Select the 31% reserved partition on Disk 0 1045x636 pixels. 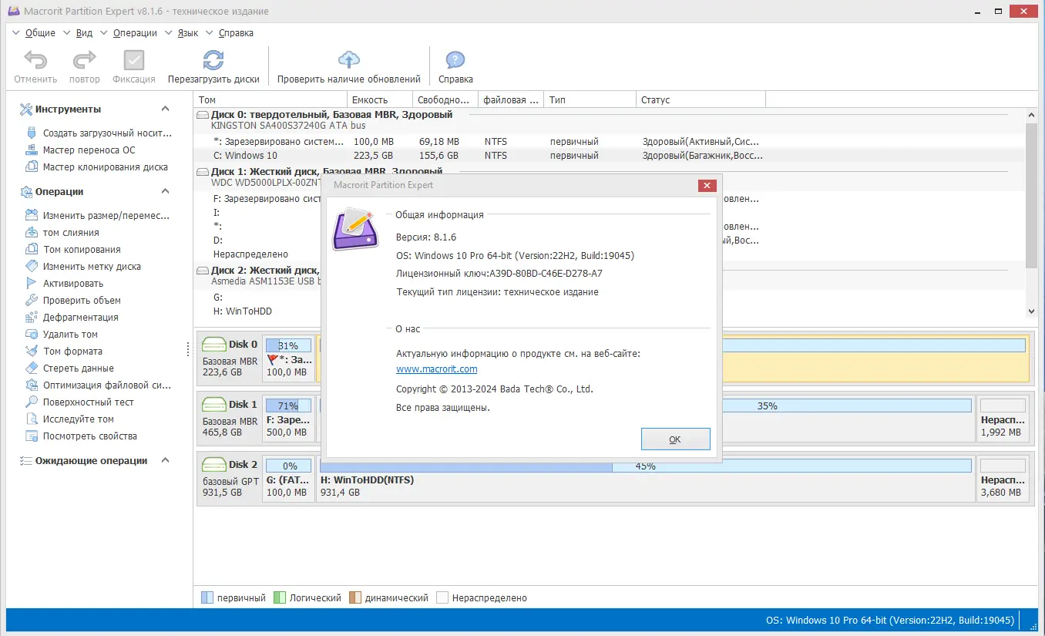tap(289, 358)
